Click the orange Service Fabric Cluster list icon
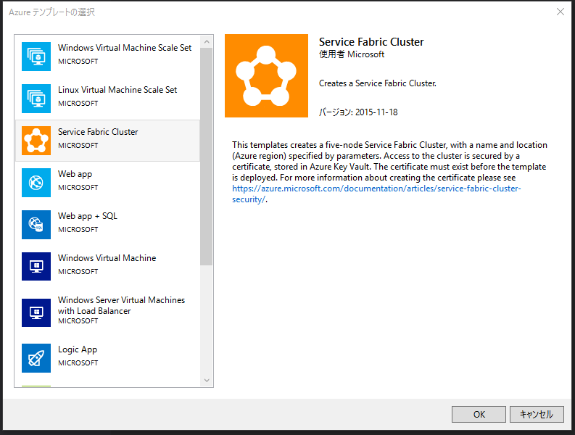 (x=36, y=141)
